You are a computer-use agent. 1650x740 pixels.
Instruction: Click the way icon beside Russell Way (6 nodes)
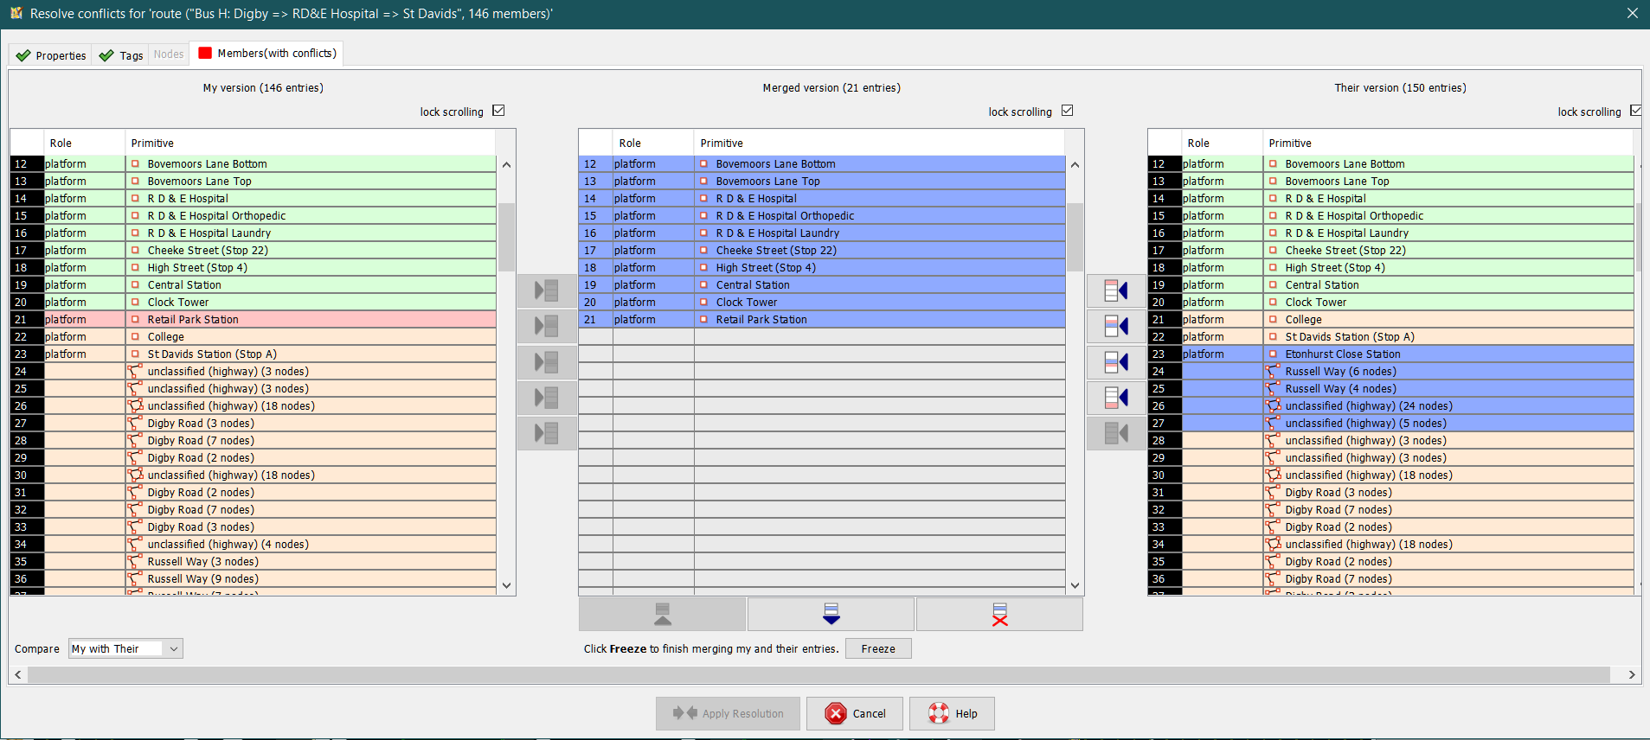(x=1273, y=371)
